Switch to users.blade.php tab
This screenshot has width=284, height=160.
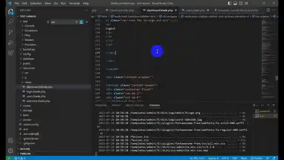pyautogui.click(x=195, y=10)
